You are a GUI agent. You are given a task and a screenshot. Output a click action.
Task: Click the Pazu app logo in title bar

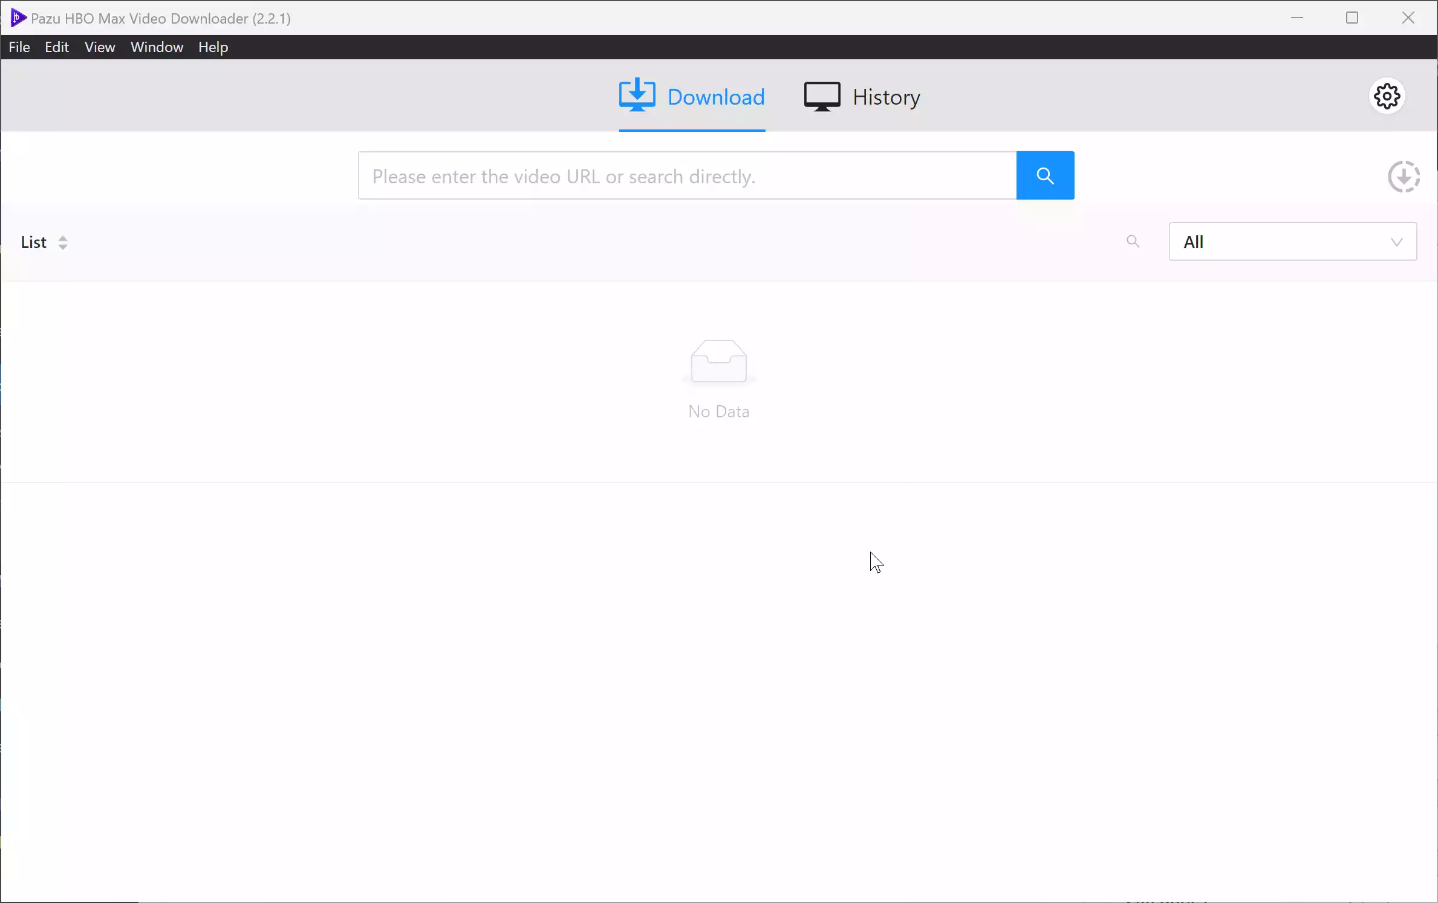tap(18, 18)
